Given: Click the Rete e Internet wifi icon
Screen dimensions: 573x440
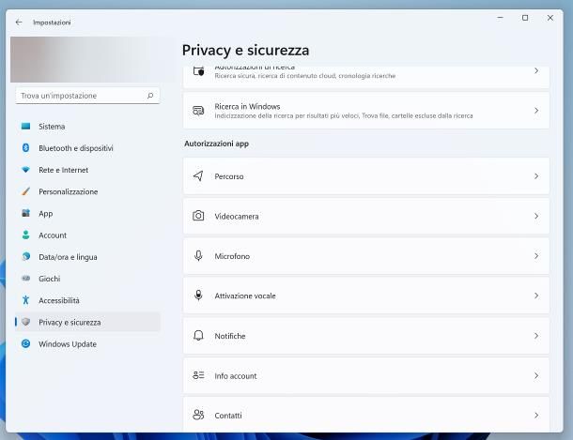Looking at the screenshot, I should click(25, 170).
